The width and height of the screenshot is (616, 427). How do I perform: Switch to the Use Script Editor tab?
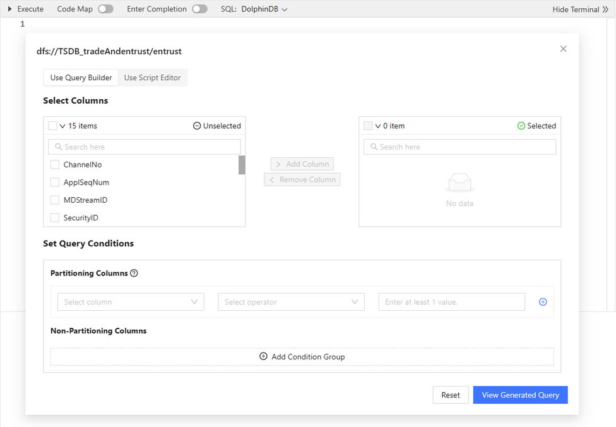(152, 78)
